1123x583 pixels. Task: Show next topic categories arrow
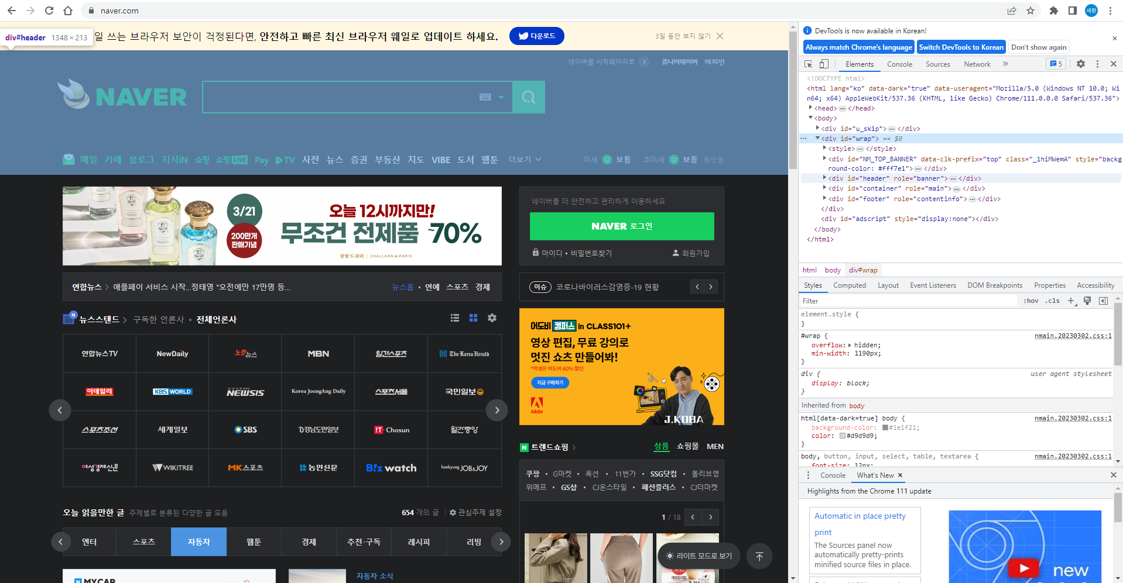coord(501,541)
